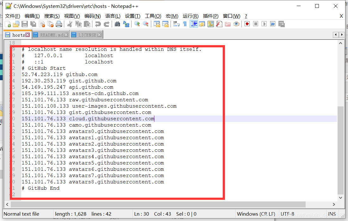The height and width of the screenshot is (221, 348).
Task: Select the hosts document tab
Action: (x=17, y=35)
